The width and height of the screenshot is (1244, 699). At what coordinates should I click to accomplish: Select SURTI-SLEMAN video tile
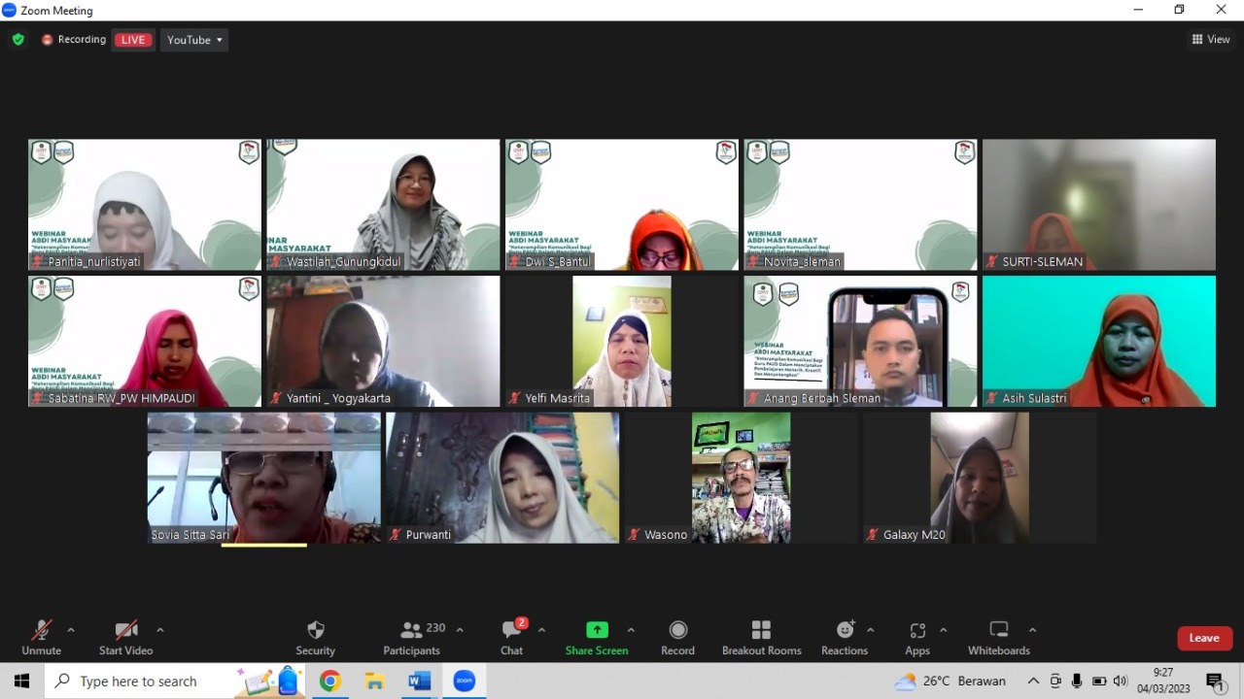pos(1099,205)
